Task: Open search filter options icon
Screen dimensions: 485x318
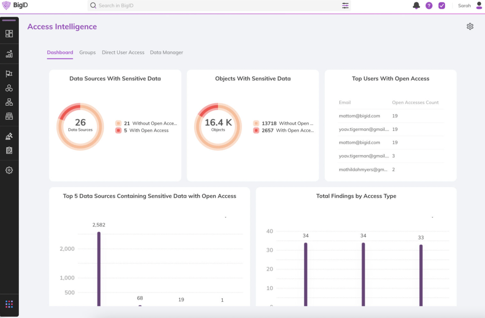Action: 345,6
